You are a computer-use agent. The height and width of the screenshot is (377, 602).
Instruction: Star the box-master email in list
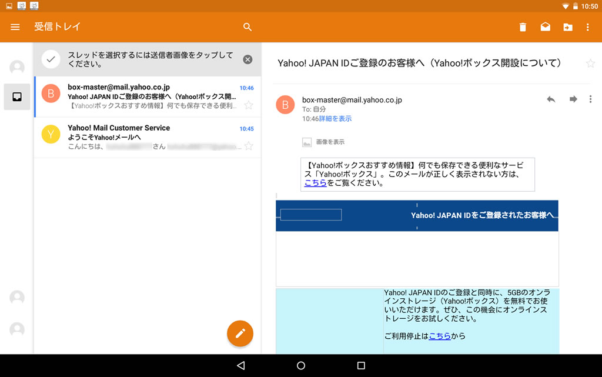(x=249, y=105)
